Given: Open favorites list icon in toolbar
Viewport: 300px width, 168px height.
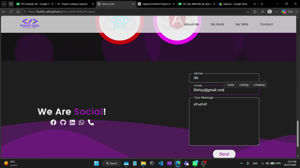Looking at the screenshot, I should pyautogui.click(x=263, y=12).
